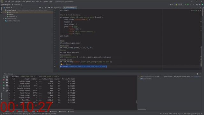Expand External Libraries node

pos(4,19)
